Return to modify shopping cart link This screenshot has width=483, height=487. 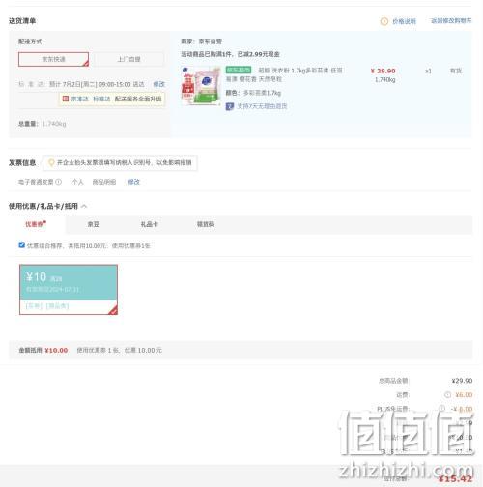(451, 21)
